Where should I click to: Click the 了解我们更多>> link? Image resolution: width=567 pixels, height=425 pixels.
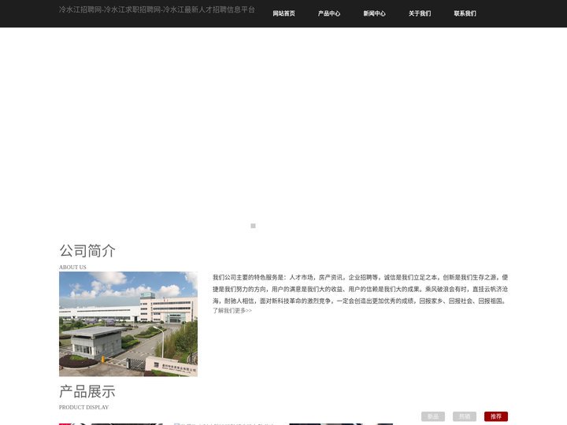tap(232, 310)
